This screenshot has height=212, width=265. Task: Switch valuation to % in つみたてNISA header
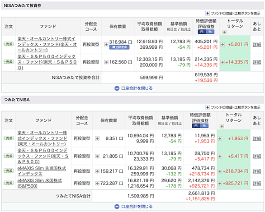tap(204, 126)
